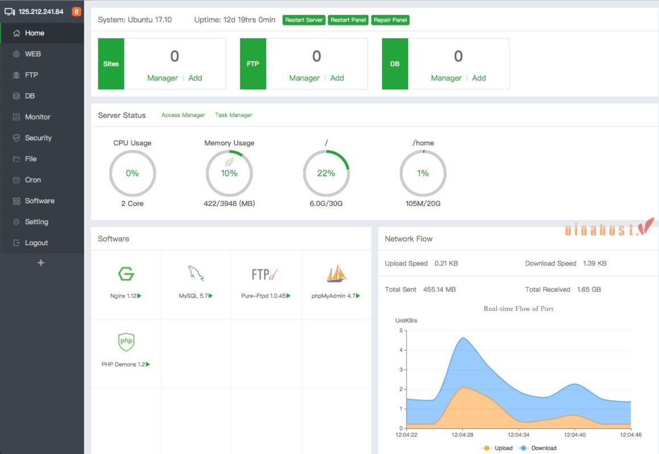Click the phpMyAdmin sailboat icon
The height and width of the screenshot is (454, 659).
337,274
